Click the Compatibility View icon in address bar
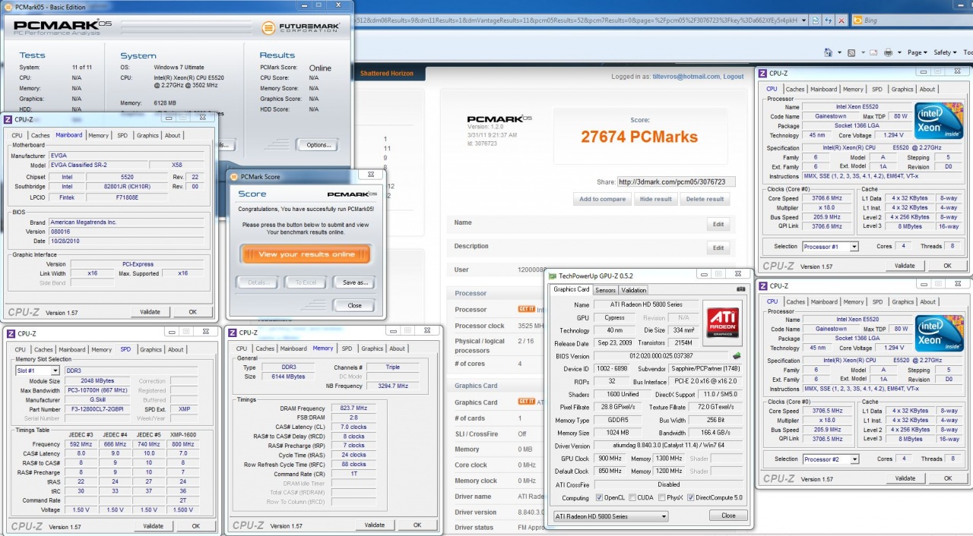This screenshot has height=536, width=973. (815, 20)
